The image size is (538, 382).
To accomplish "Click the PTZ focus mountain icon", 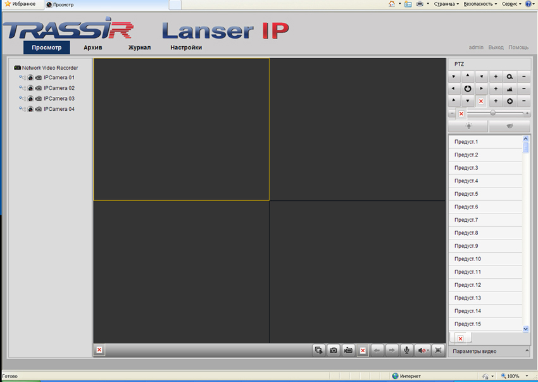I will tap(510, 89).
